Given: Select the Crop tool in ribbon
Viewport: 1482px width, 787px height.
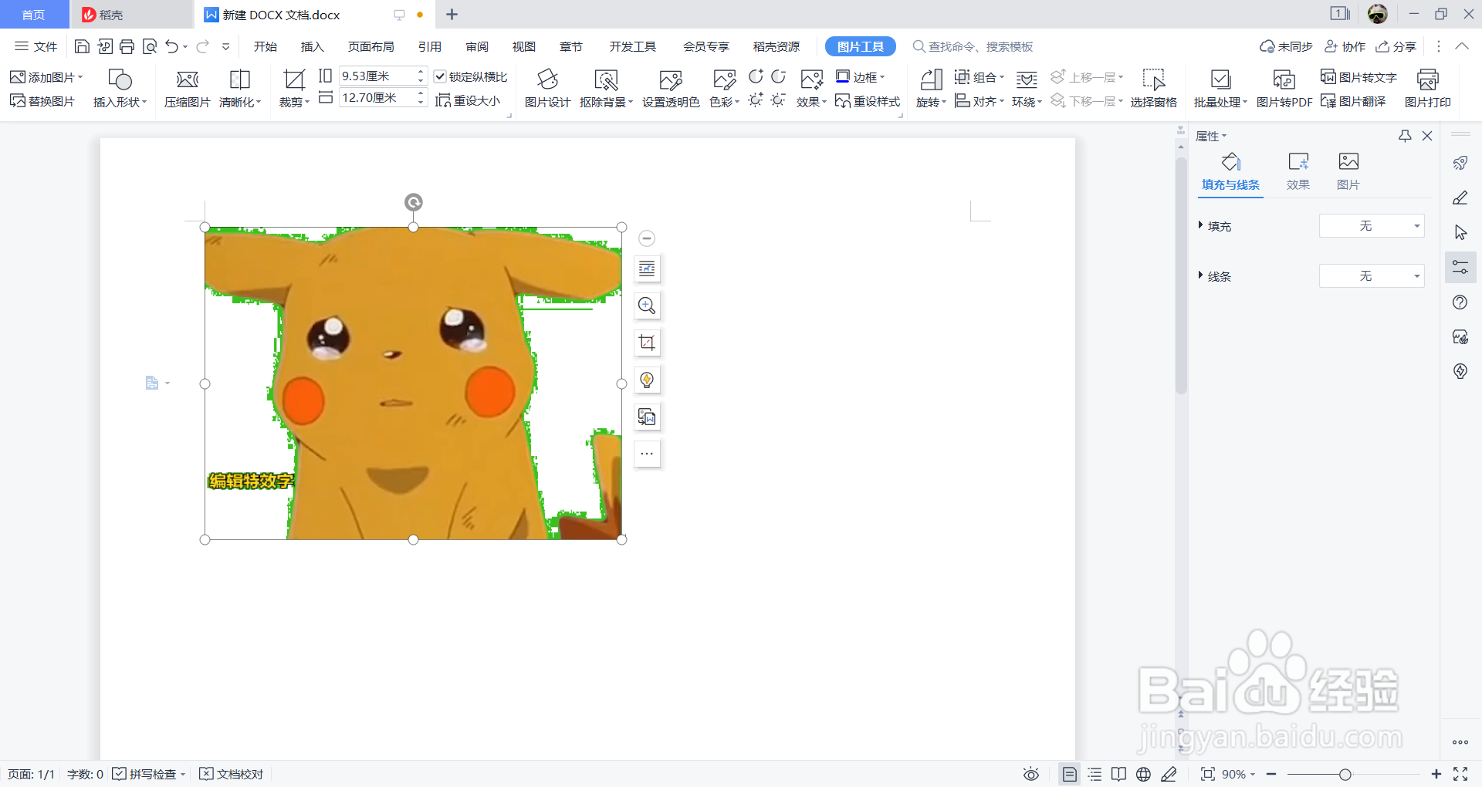Looking at the screenshot, I should (x=293, y=90).
